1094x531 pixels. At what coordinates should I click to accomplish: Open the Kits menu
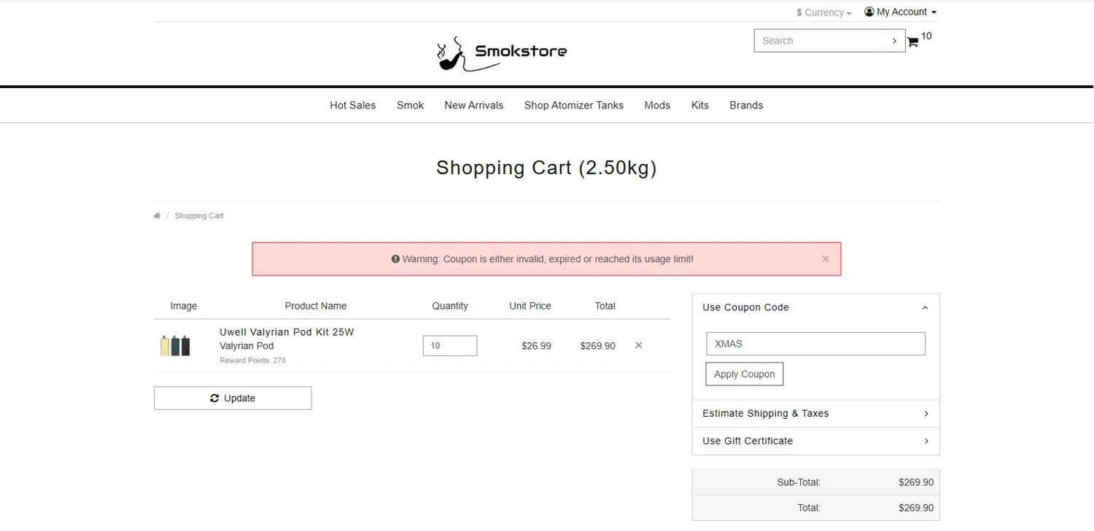700,105
